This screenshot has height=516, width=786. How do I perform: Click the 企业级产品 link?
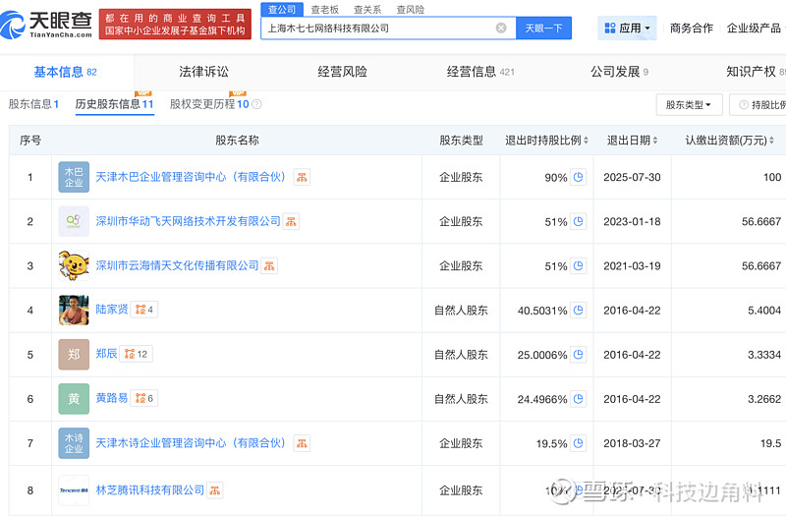point(754,29)
